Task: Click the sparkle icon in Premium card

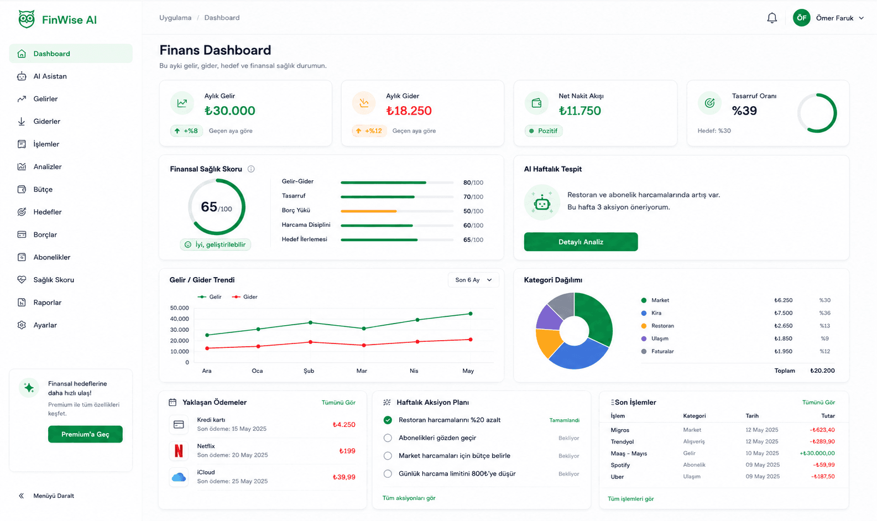Action: [29, 388]
